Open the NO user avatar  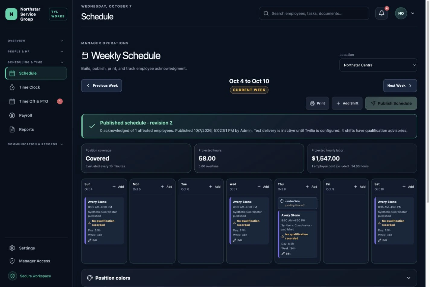401,13
